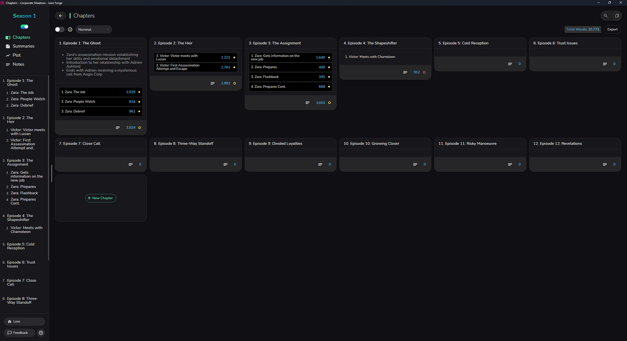Open Lore from the bottom sidebar
Viewport: 627px width, 341px height.
[24, 321]
